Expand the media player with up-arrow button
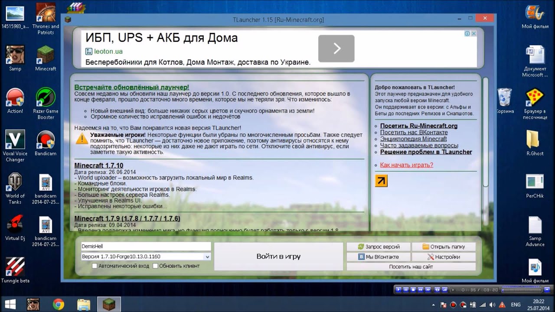555x312 pixels. (x=547, y=289)
